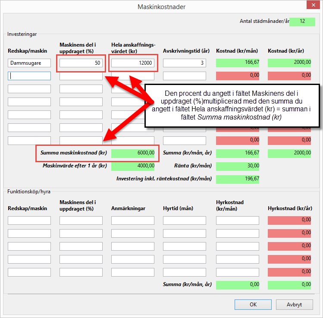323x318 pixels.
Task: Click the Maskinens del field containing 50
Action: coord(81,63)
